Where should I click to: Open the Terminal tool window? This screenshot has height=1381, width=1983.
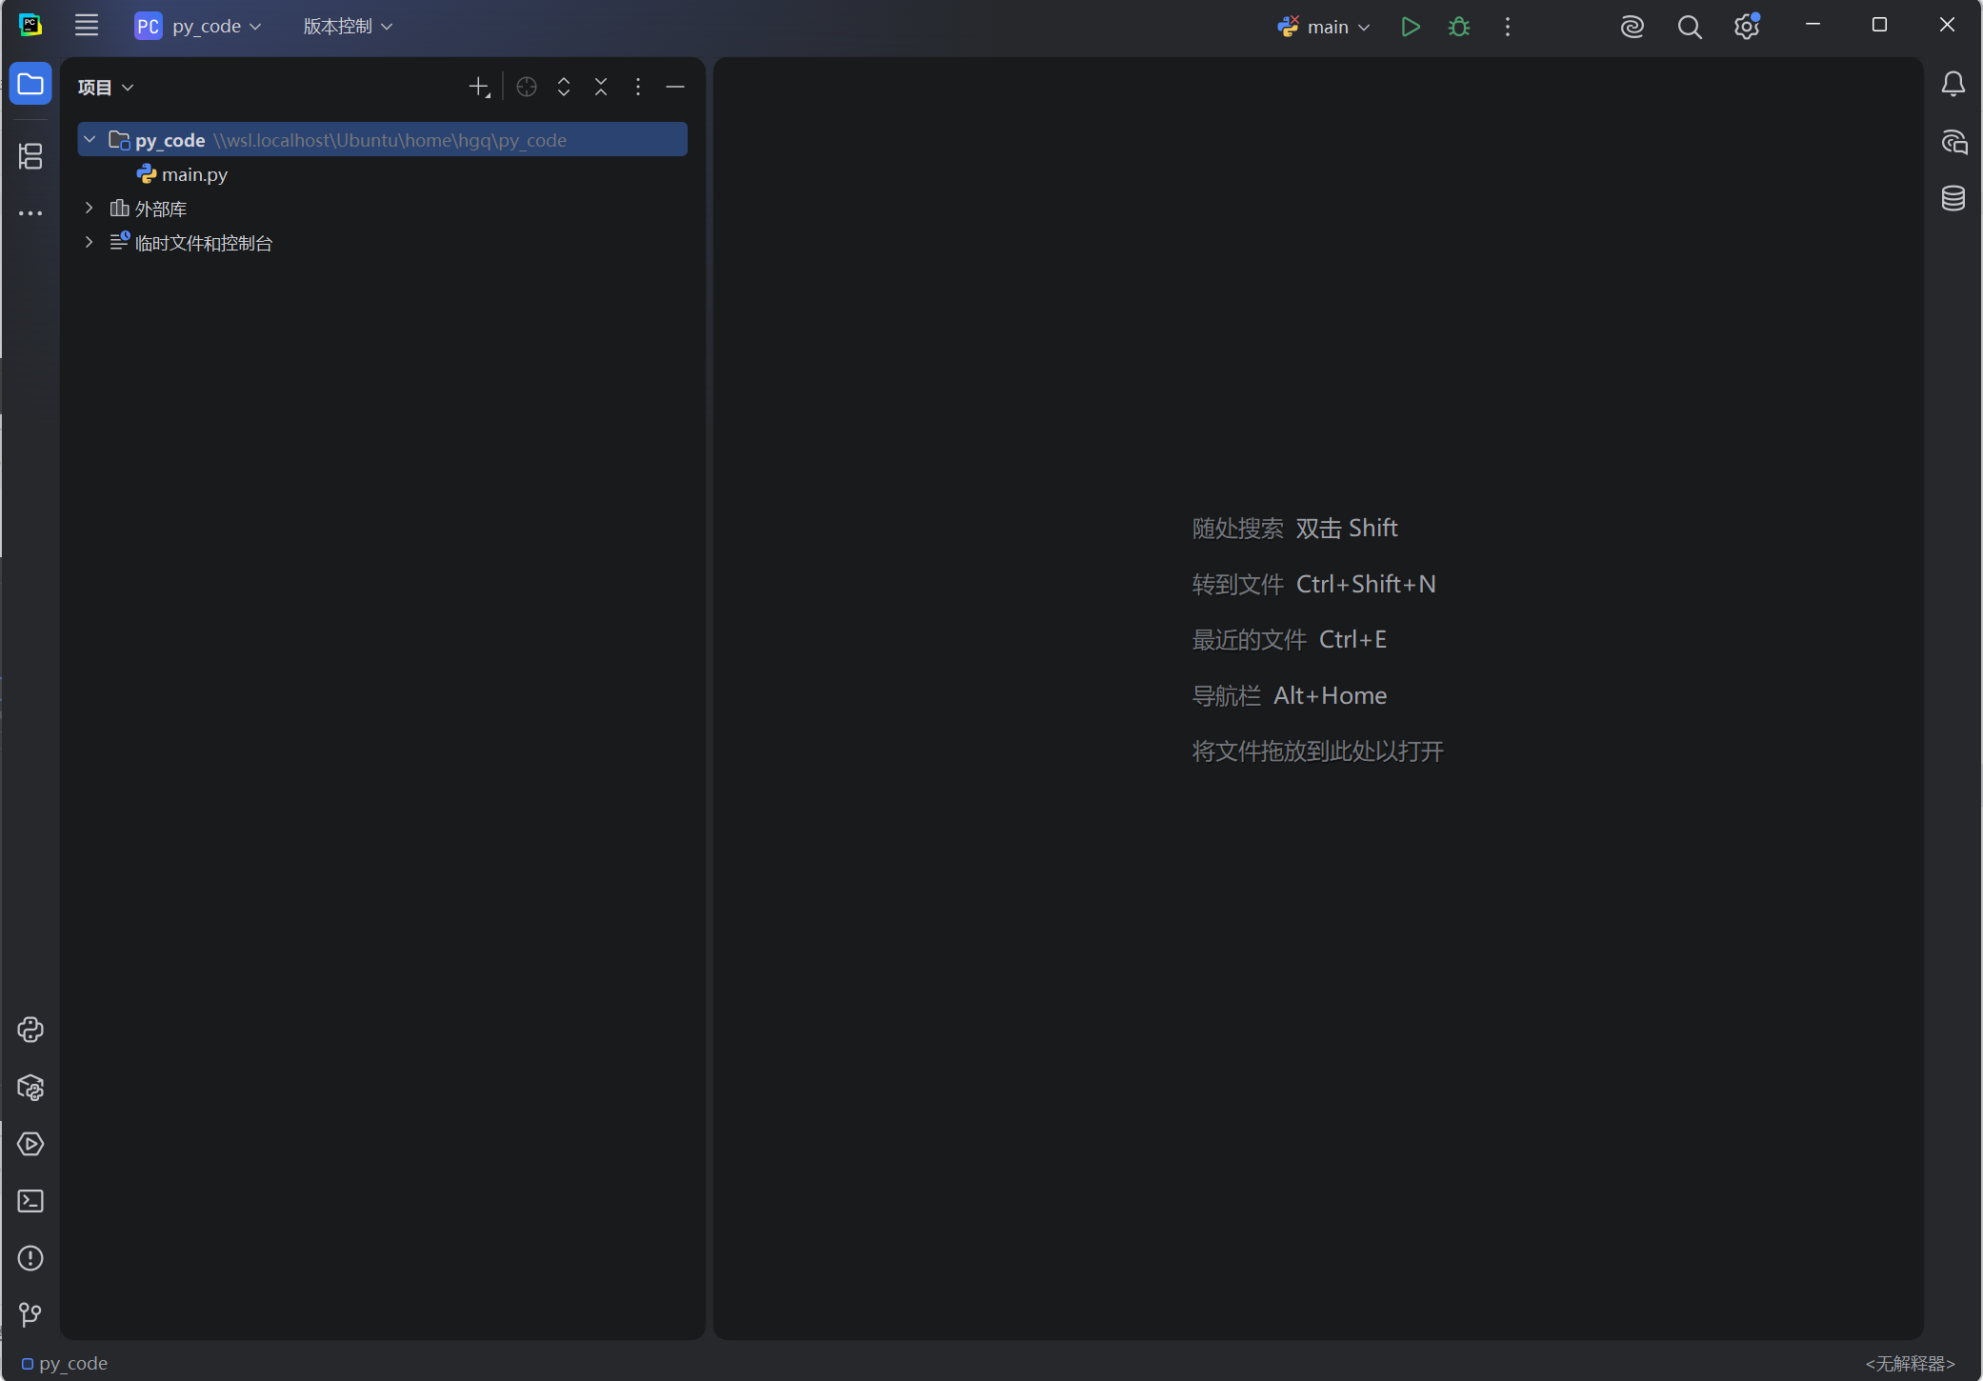(x=30, y=1201)
